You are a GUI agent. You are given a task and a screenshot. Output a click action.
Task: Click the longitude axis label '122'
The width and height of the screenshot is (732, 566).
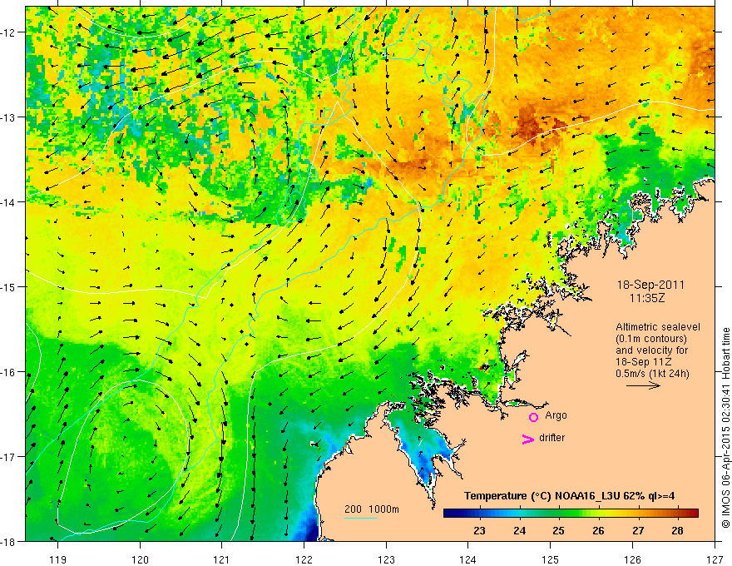click(304, 559)
